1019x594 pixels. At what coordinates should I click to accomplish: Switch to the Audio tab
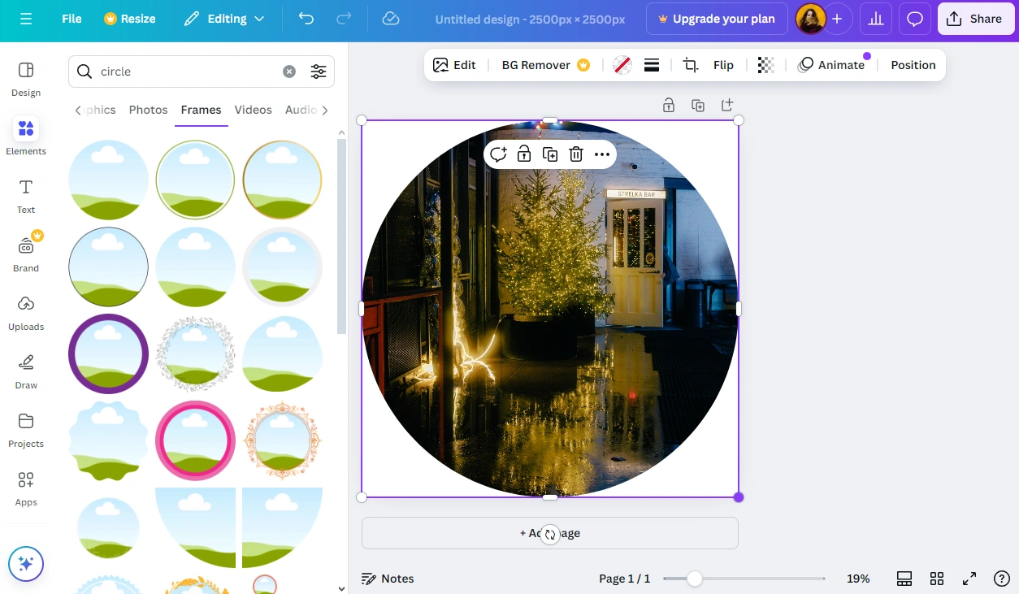tap(301, 110)
